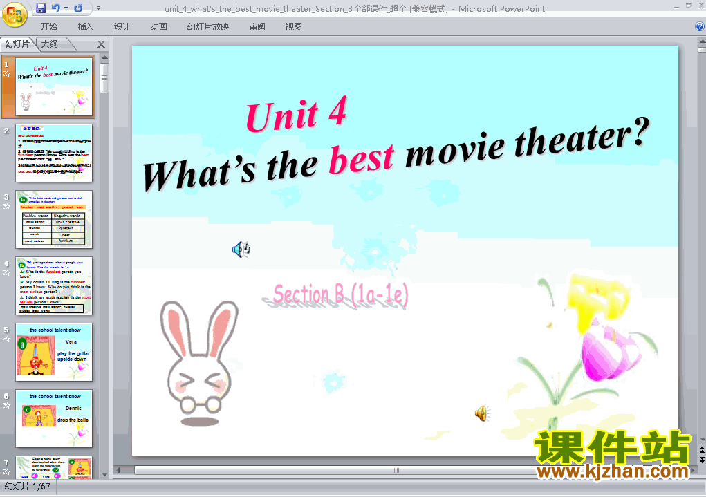Click the thumbnail pane scrollbar handle
Viewport: 706px width, 497px height.
coord(104,78)
